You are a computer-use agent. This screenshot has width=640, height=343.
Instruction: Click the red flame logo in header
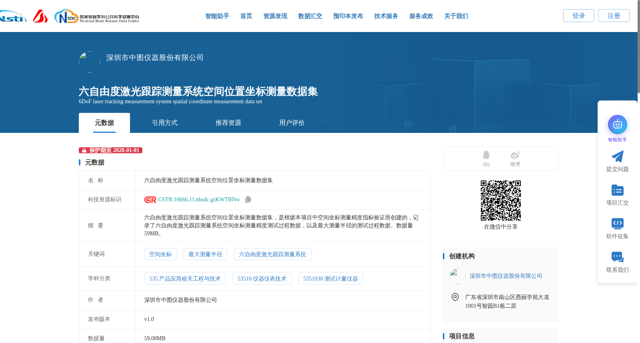point(40,16)
